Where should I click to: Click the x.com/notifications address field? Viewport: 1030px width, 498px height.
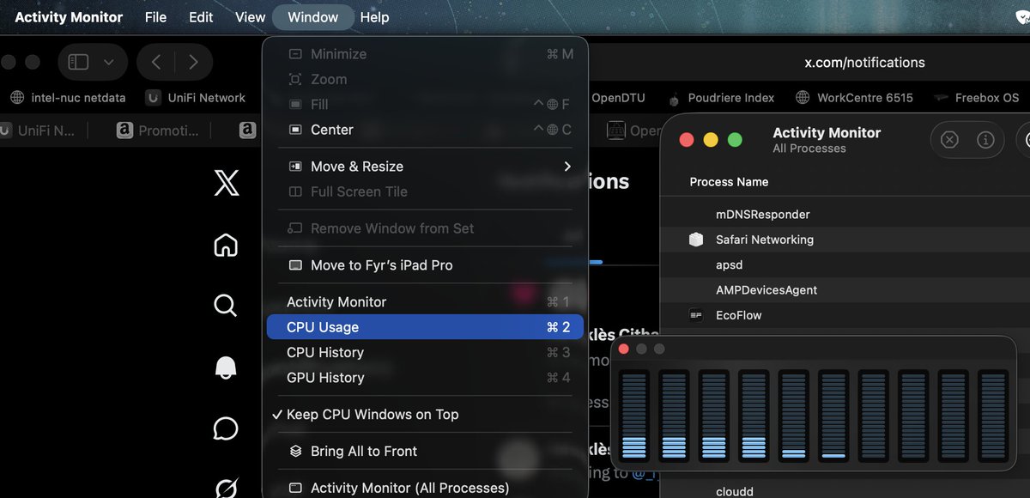(x=864, y=62)
